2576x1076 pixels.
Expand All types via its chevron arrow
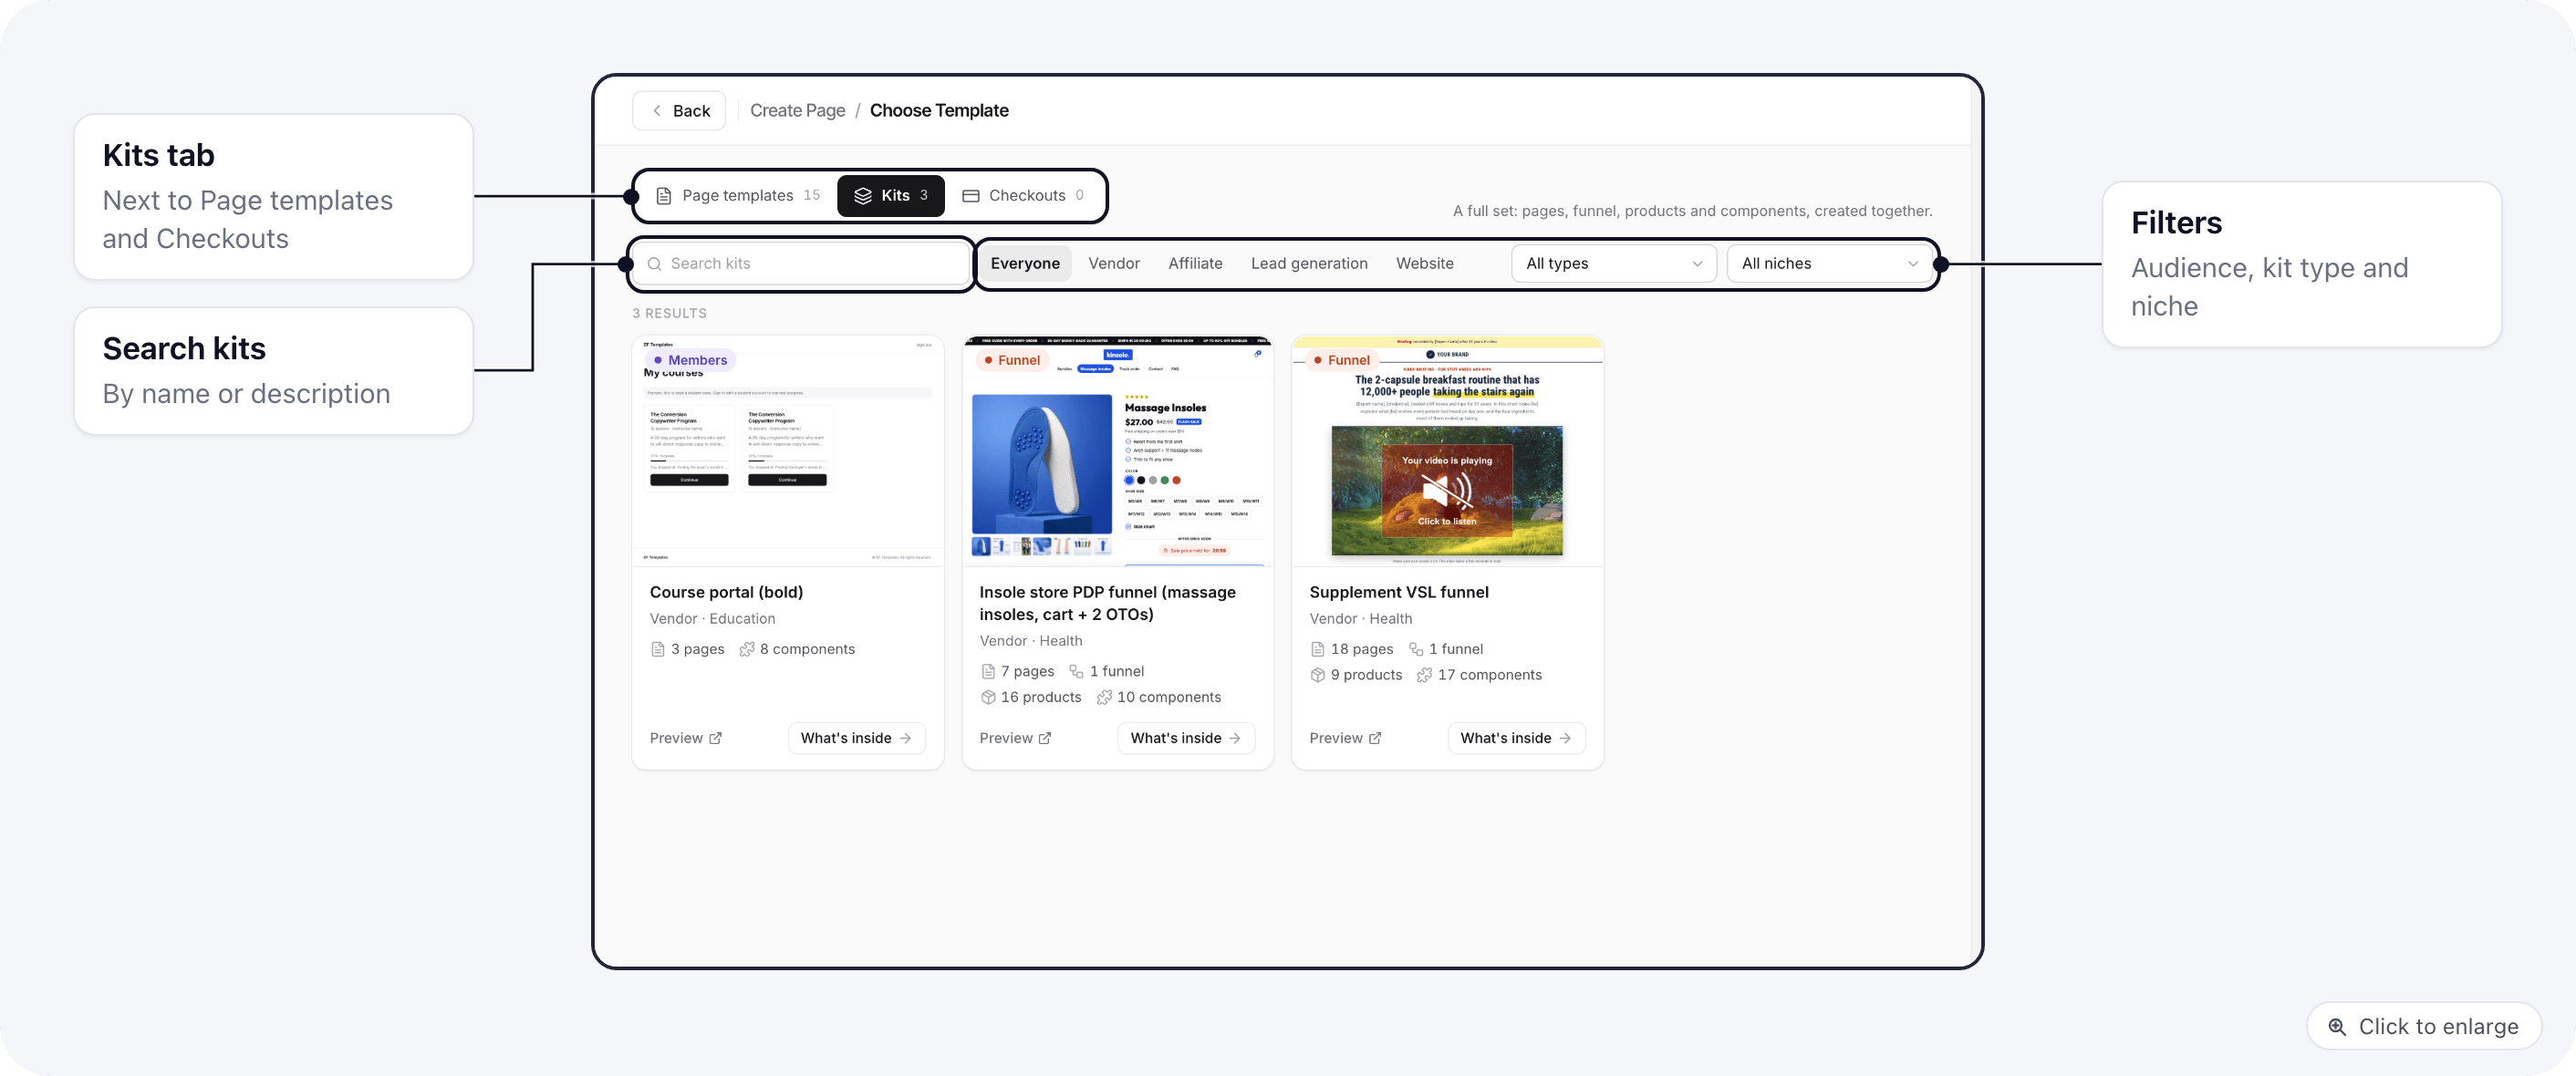[x=1697, y=264]
